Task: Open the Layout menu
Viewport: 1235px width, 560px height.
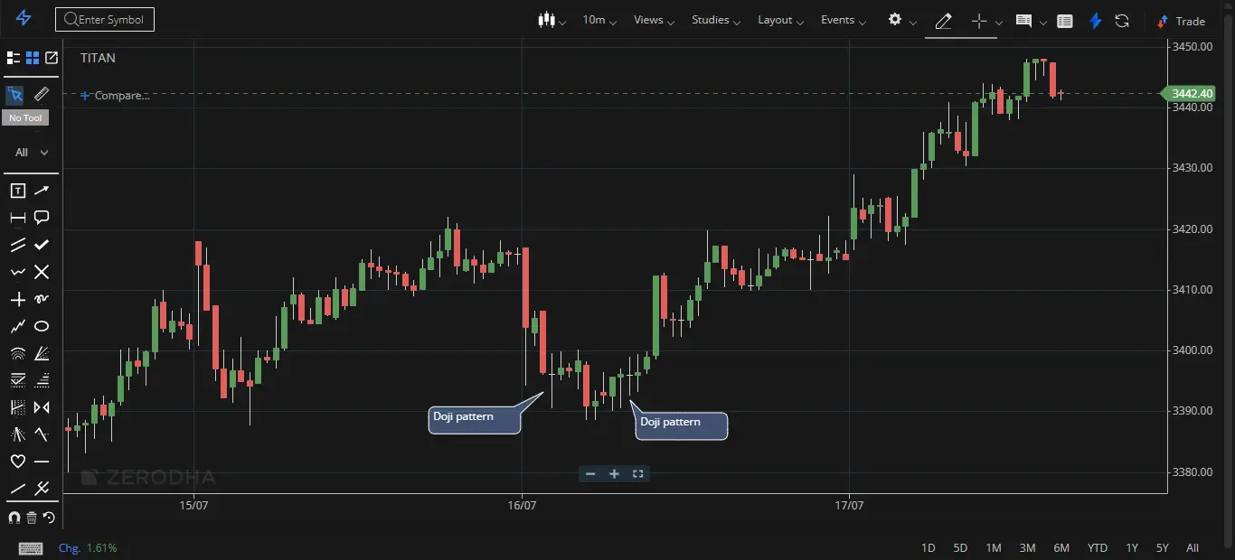Action: coord(781,20)
